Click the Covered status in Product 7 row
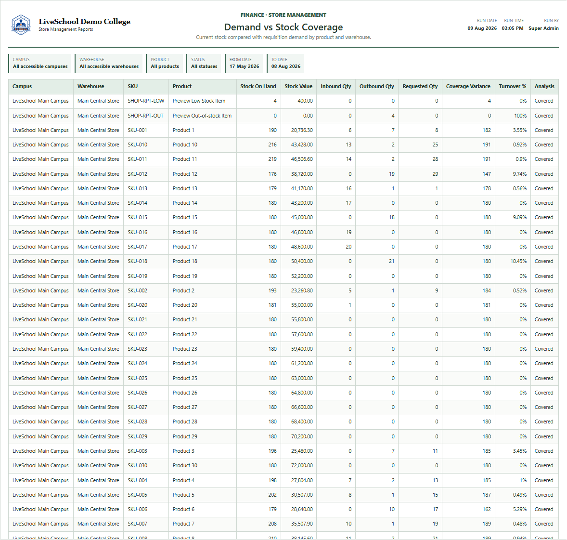567x540 pixels. 544,524
